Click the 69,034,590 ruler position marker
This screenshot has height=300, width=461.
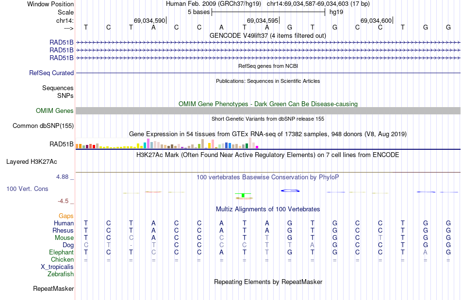tap(150, 20)
